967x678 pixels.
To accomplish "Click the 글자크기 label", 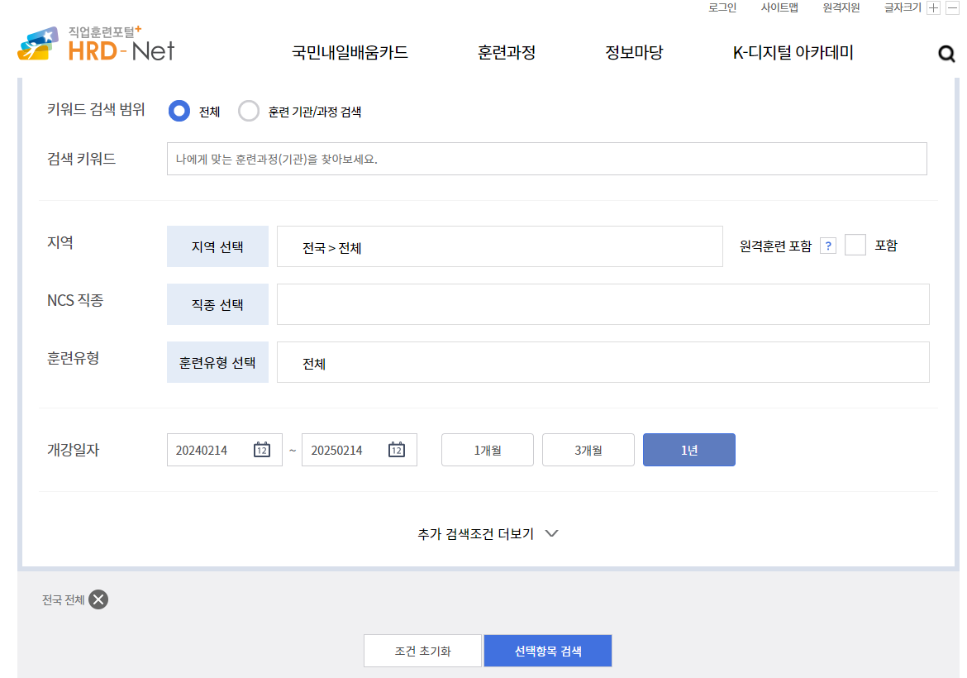I will 903,7.
